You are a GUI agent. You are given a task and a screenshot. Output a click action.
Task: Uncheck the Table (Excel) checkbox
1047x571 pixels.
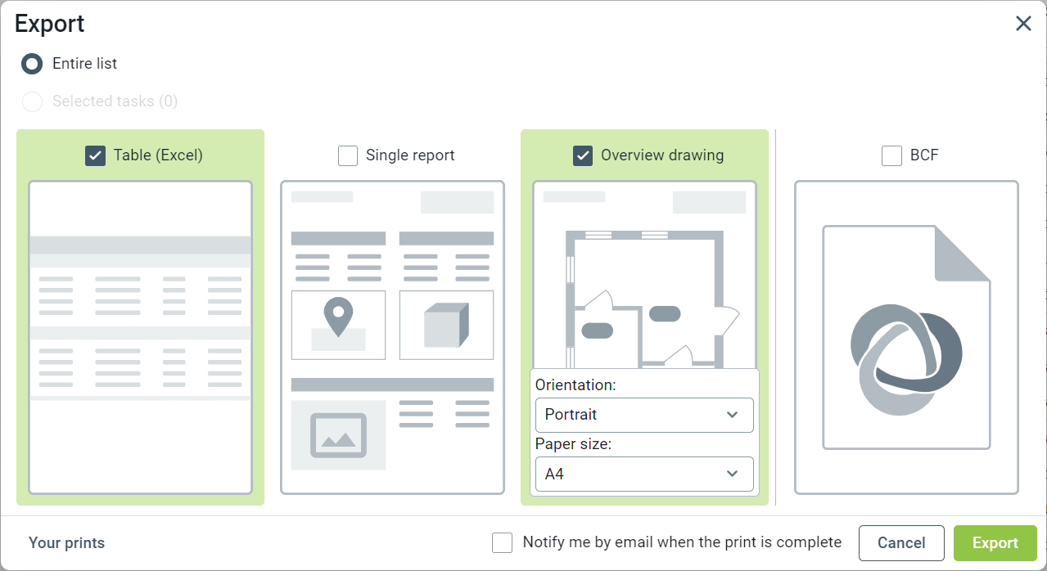point(96,155)
